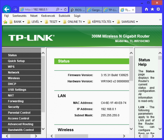Click the LAN IP Address value 192.168.0.1

pyautogui.click(x=109, y=109)
